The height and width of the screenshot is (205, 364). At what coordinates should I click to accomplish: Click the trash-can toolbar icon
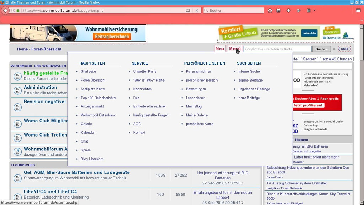tap(309, 10)
